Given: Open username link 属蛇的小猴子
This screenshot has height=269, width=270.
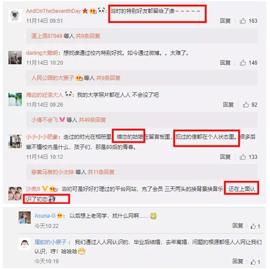Looking at the screenshot, I should coord(50,242).
